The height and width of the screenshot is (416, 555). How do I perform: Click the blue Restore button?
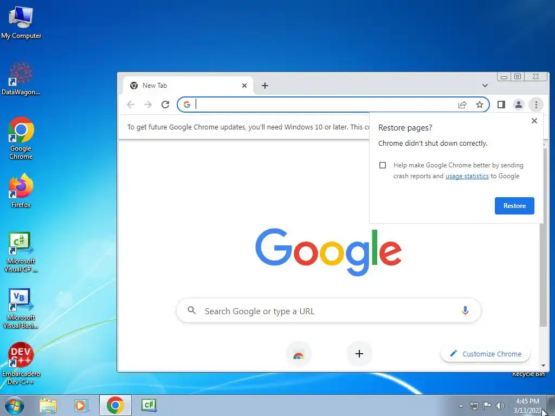514,206
